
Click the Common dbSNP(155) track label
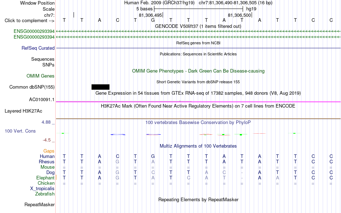tap(32, 87)
